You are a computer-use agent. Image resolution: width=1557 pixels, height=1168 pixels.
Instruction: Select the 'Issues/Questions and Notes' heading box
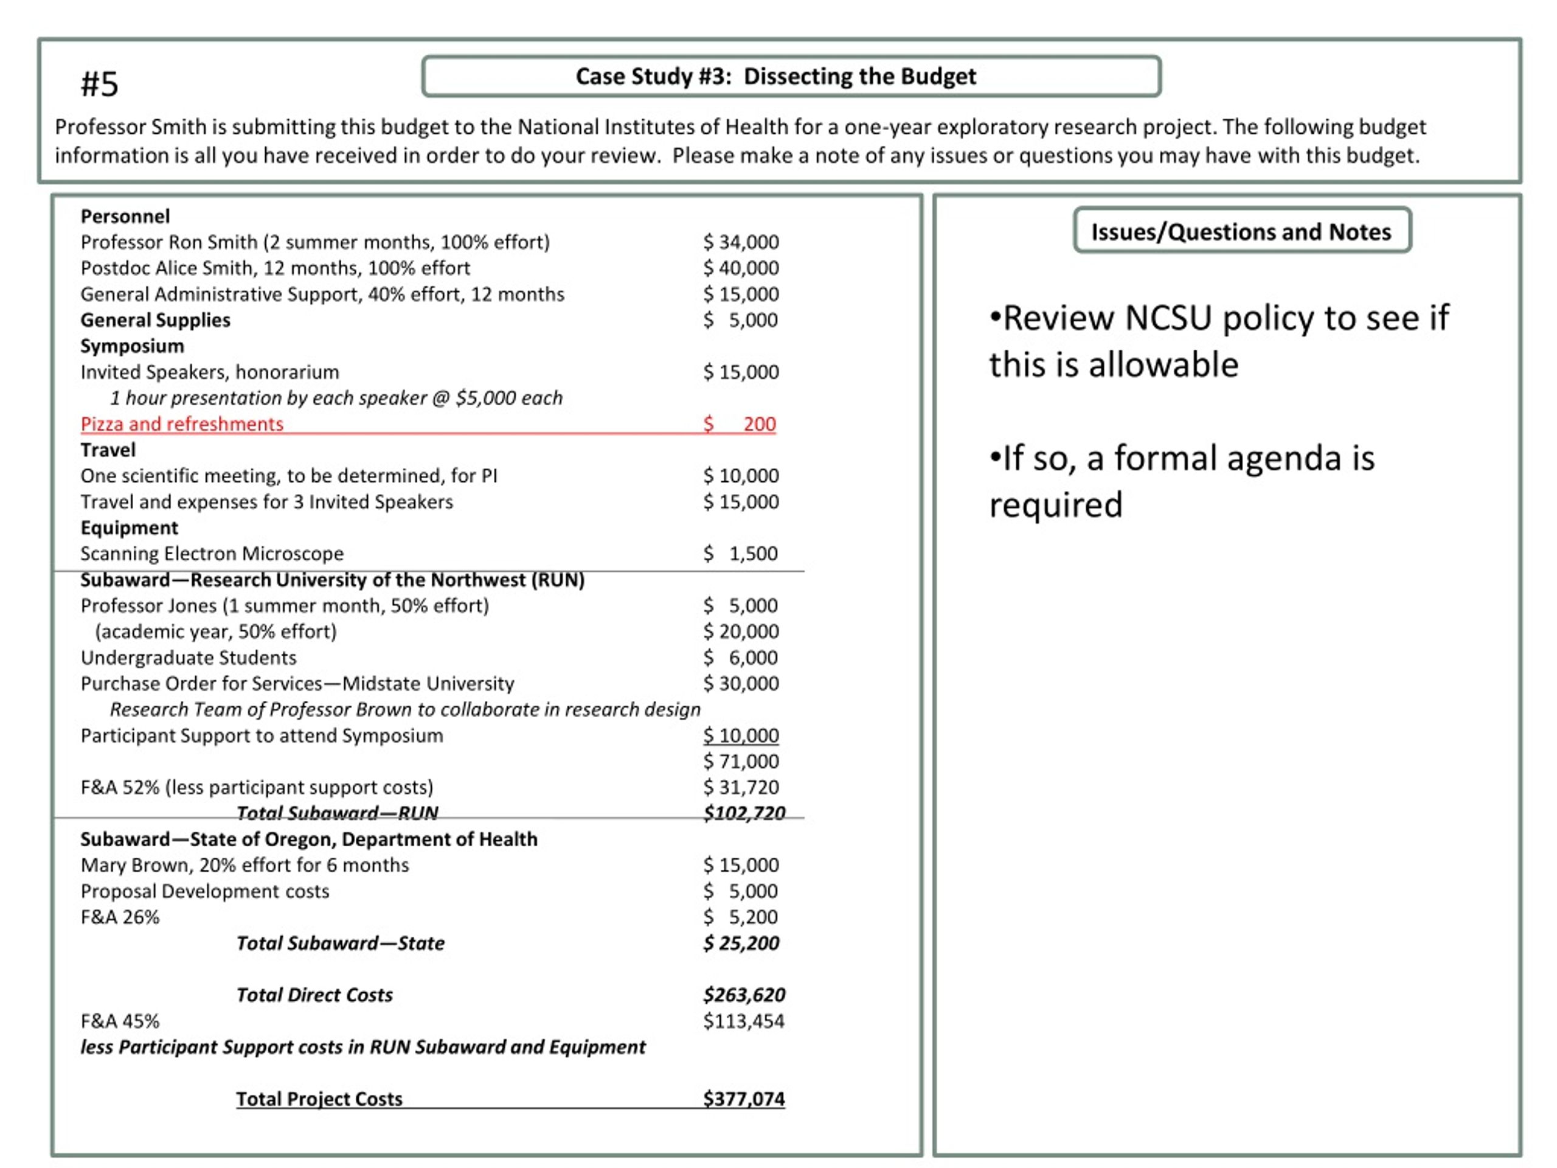tap(1242, 231)
